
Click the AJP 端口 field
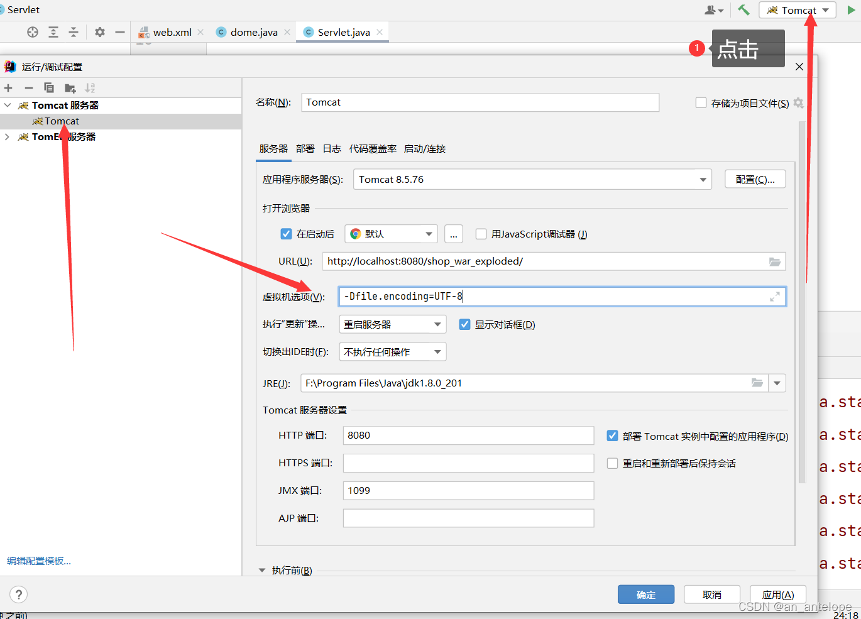pyautogui.click(x=468, y=518)
